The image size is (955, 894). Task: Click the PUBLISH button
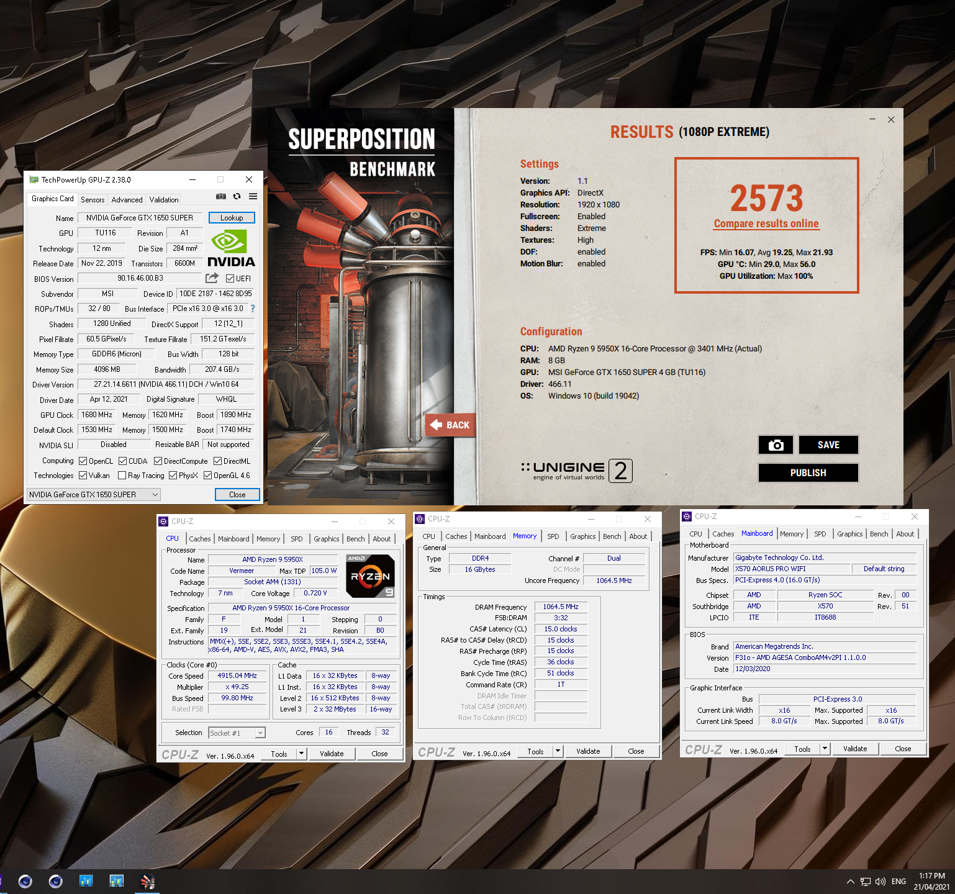click(x=808, y=472)
